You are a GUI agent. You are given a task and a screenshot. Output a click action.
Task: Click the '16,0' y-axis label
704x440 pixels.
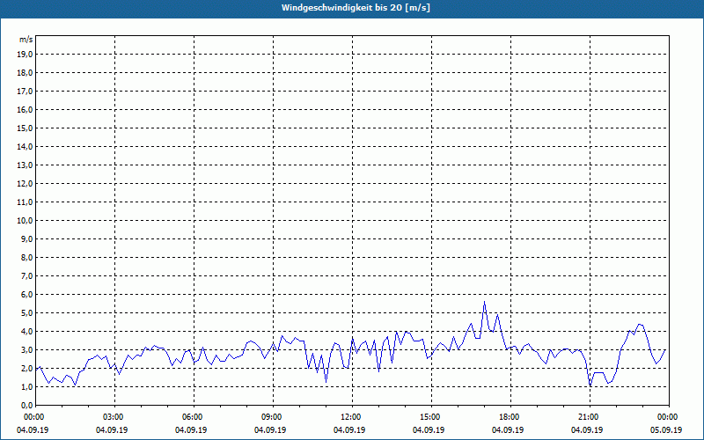[x=26, y=109]
